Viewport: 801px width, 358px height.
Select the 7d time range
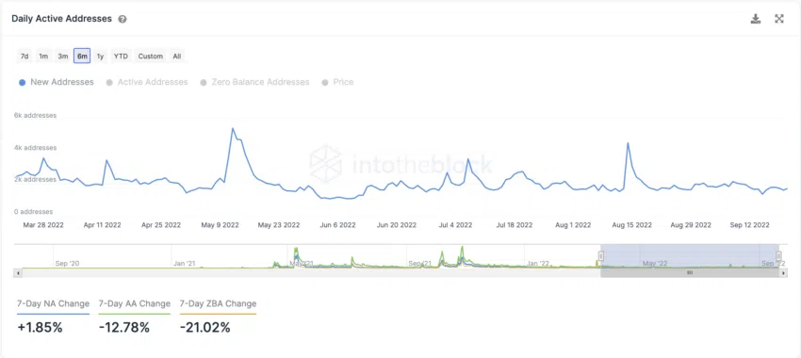tap(24, 57)
